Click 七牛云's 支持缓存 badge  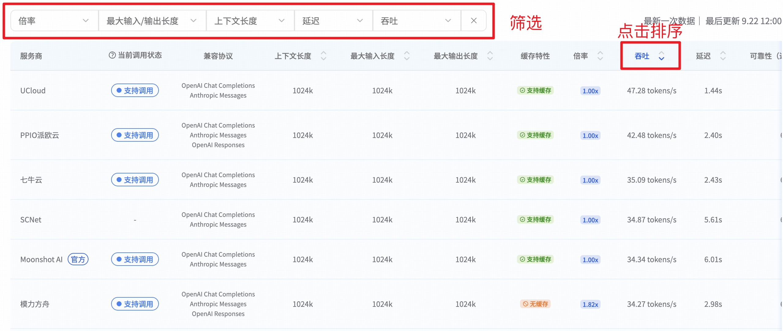click(535, 180)
